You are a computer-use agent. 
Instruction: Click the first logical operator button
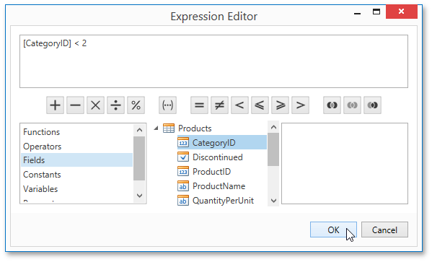point(332,105)
